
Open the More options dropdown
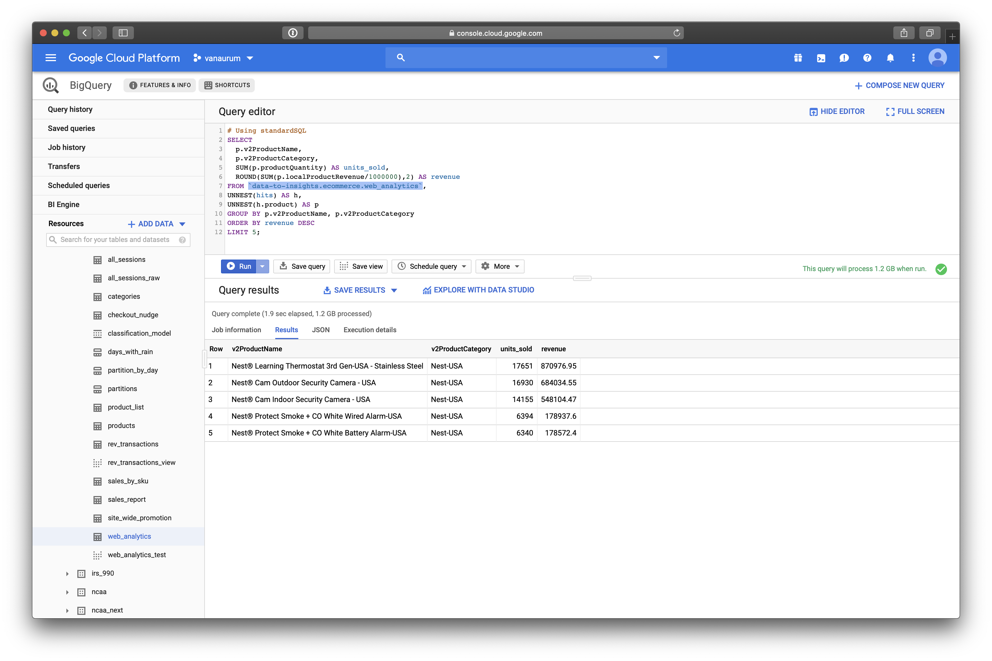500,266
